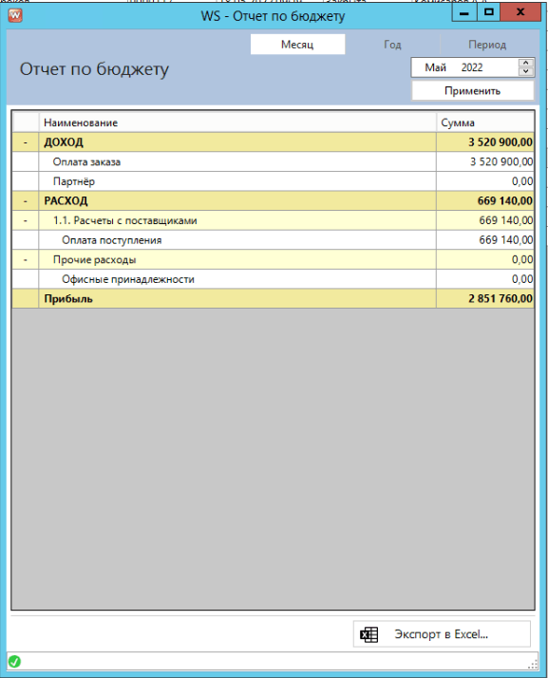Screen dimensions: 548x678
Task: Switch to the Период tab
Action: (487, 45)
